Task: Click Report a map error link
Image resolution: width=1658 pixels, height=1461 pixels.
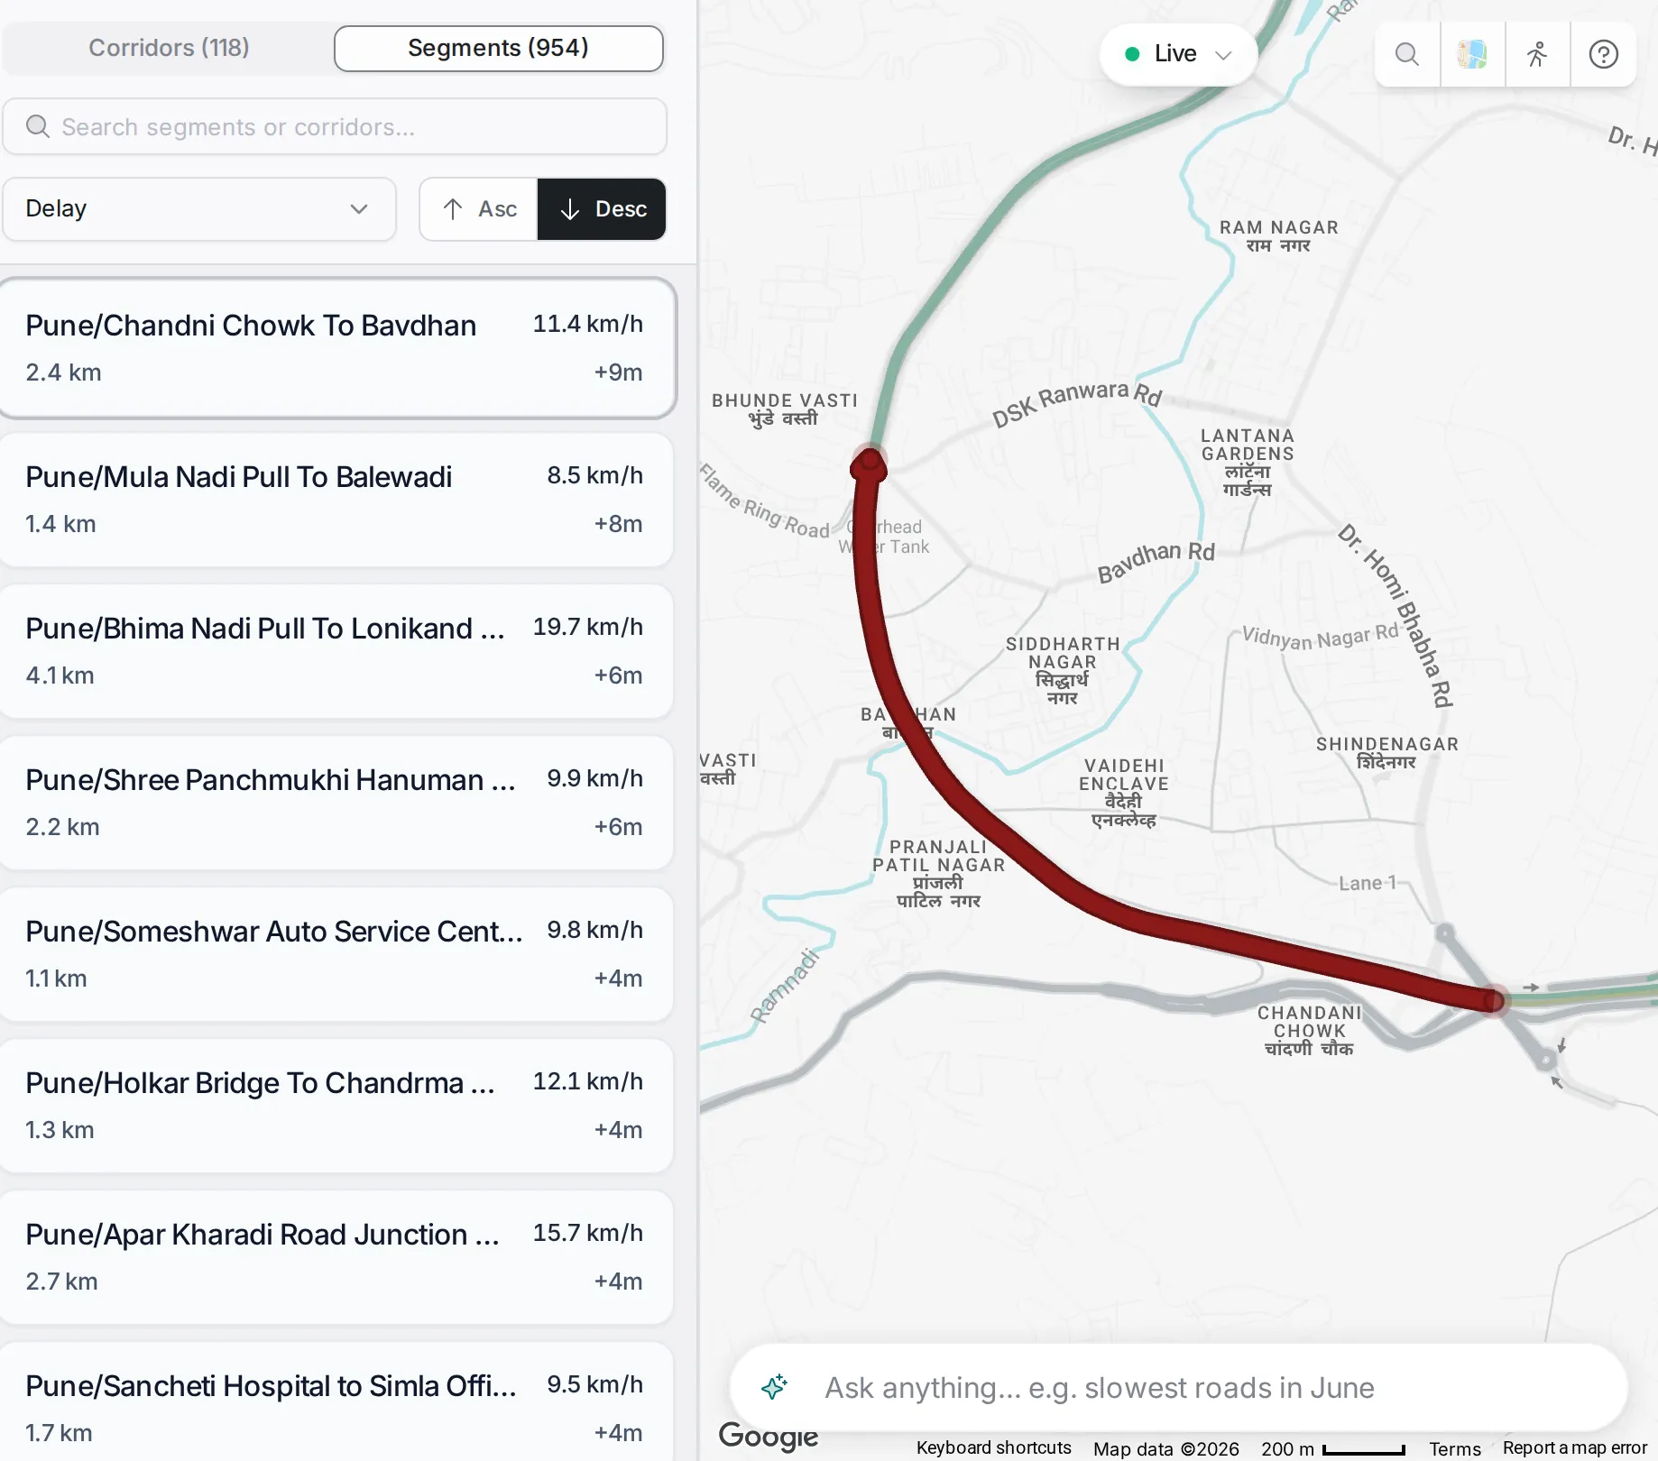Action: 1574,1447
